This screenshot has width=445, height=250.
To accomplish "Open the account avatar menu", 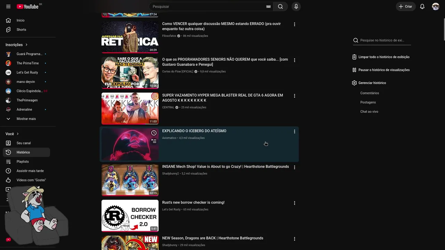I will pyautogui.click(x=436, y=7).
